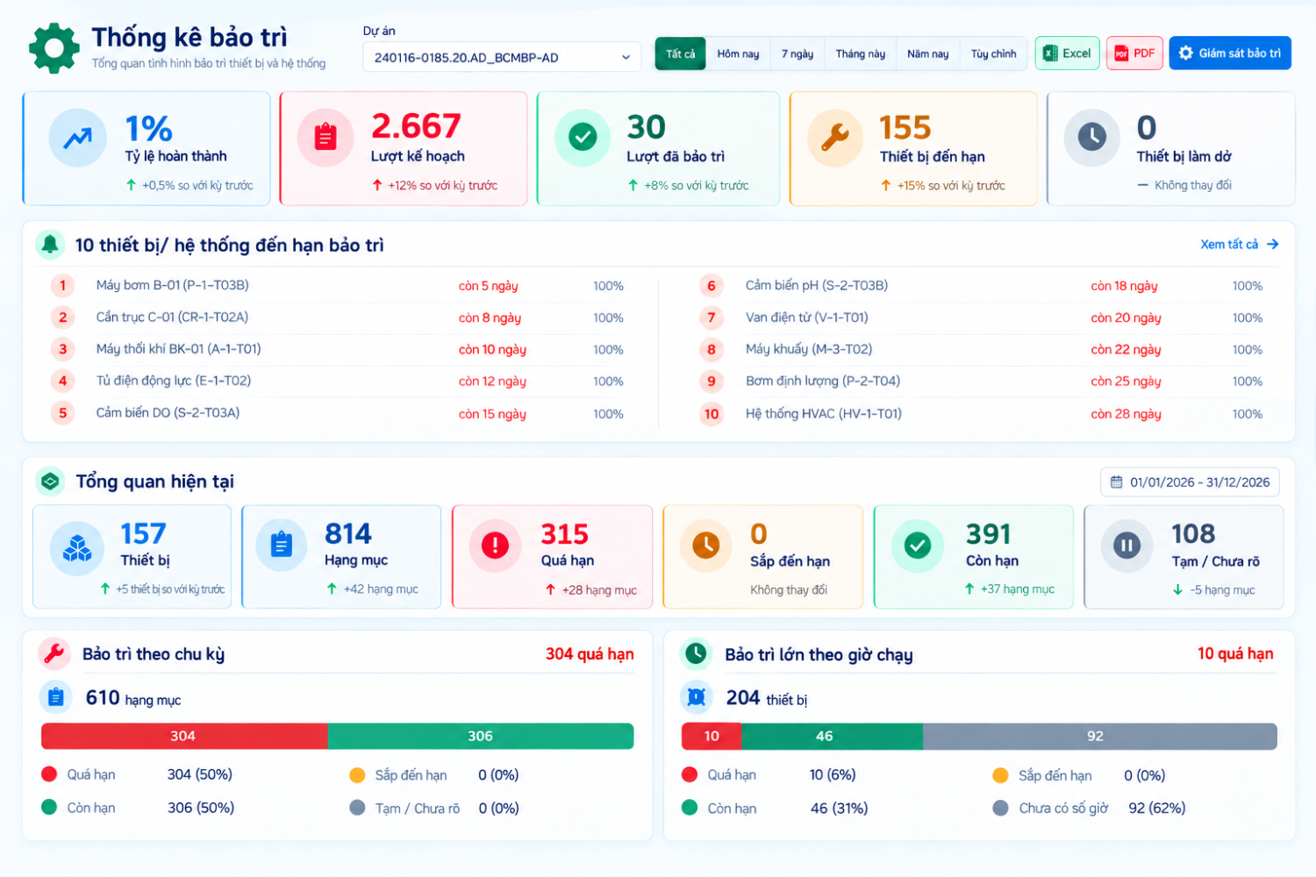This screenshot has width=1316, height=877.
Task: Click the clipboard icon on the 814 Hạng mục card
Action: [282, 545]
